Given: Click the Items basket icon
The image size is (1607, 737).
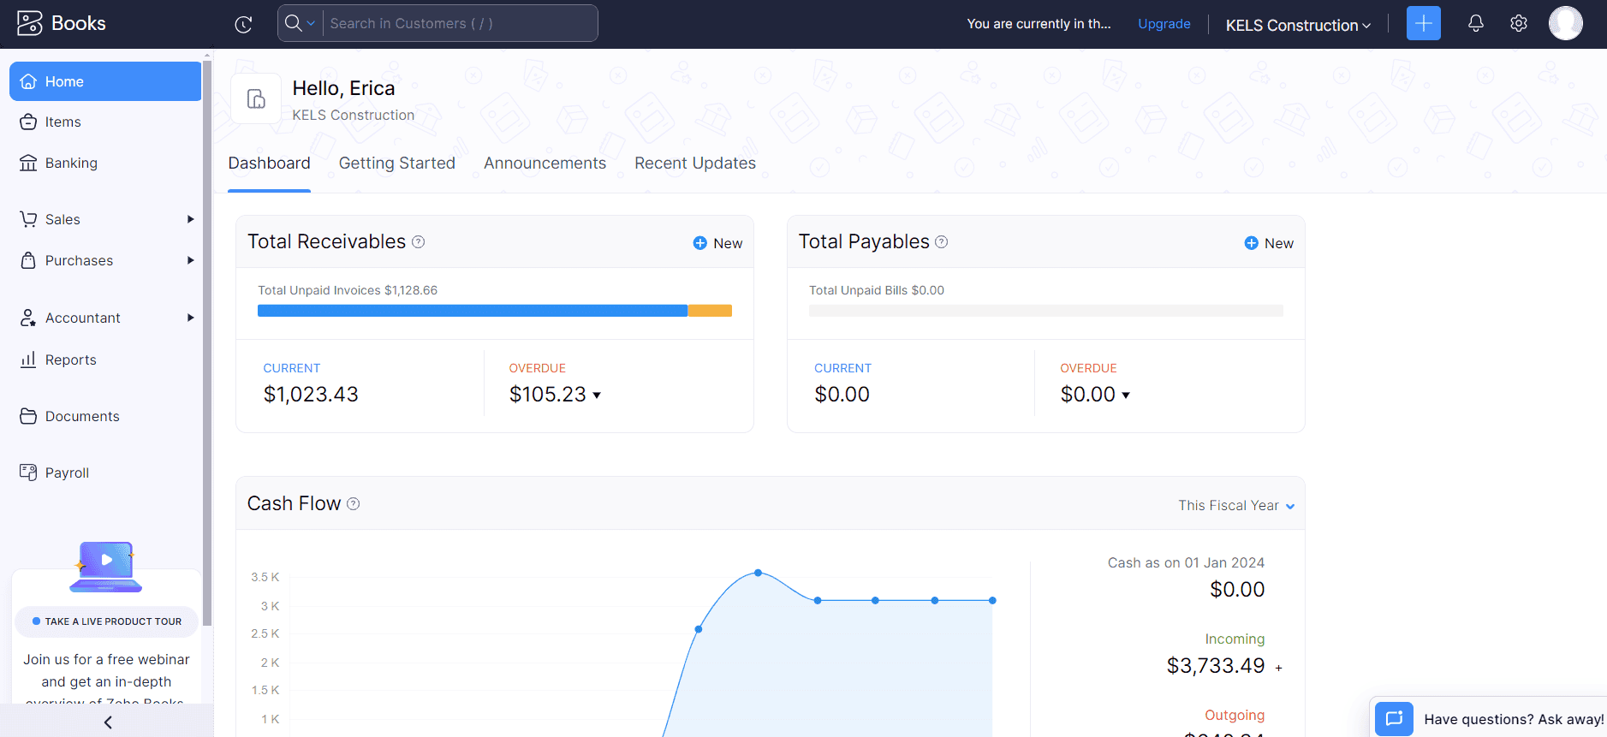Looking at the screenshot, I should coord(28,122).
